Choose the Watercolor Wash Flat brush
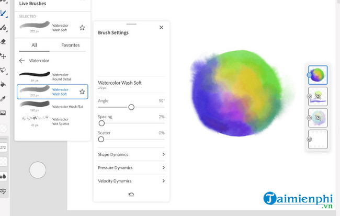 click(52, 106)
